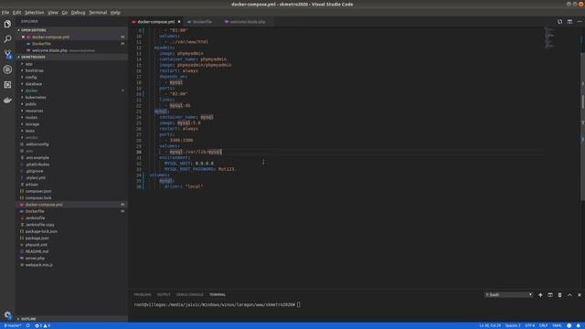Change the YAML language mode

[x=557, y=325]
